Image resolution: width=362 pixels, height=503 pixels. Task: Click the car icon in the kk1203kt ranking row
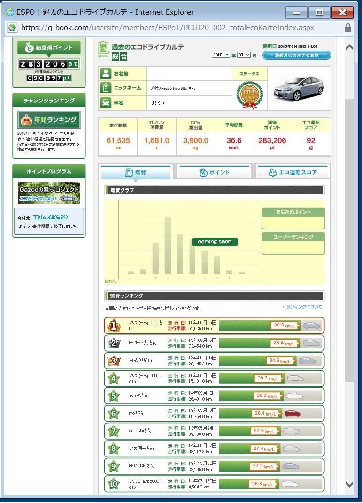pos(291,466)
